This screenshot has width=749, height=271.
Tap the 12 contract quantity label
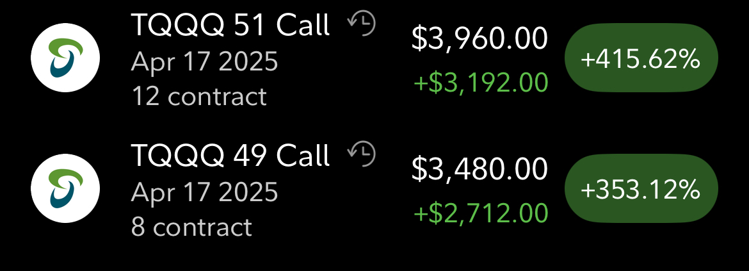point(198,97)
